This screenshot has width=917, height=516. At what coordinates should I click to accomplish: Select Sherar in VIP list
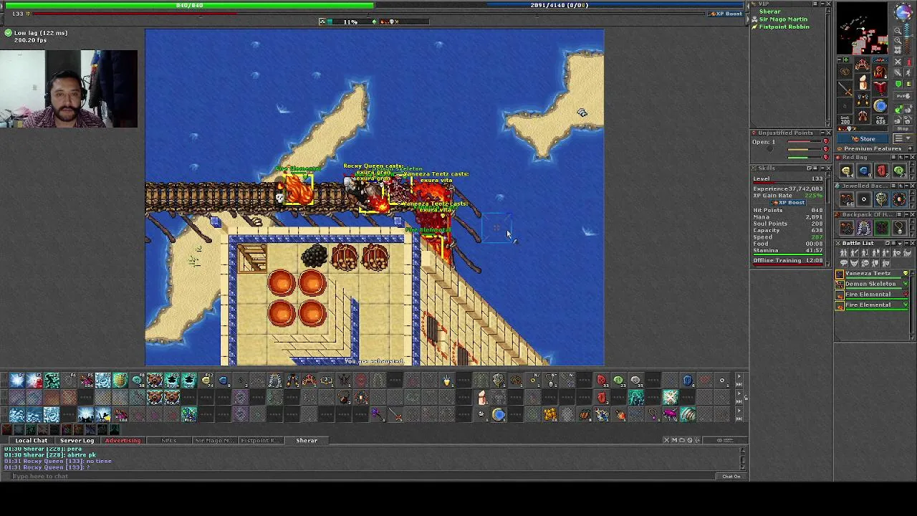point(769,12)
